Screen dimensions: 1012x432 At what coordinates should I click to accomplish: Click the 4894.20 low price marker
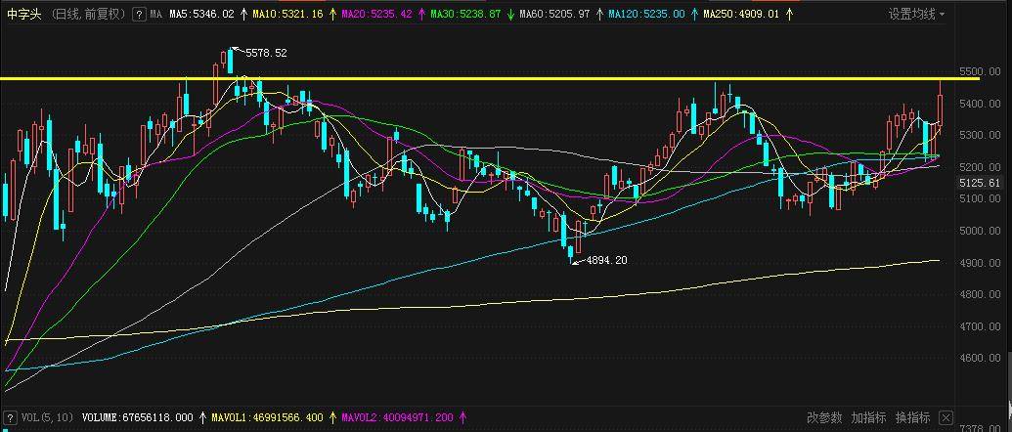pyautogui.click(x=606, y=261)
